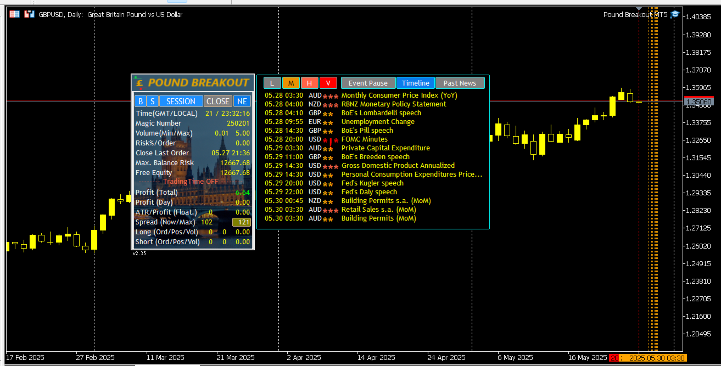Image resolution: width=721 pixels, height=366 pixels.
Task: Select the RBNZ Monetary Policy Statement event
Action: click(394, 104)
